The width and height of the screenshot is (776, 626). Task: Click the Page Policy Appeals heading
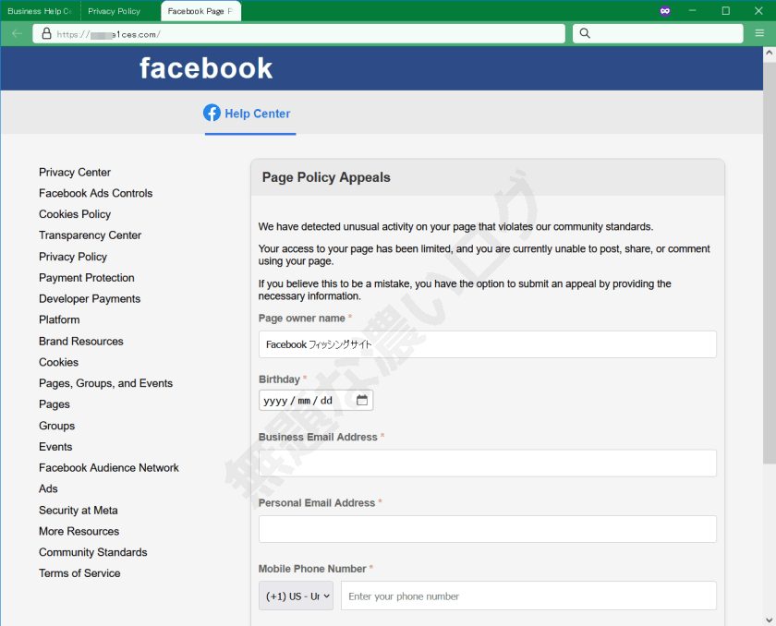tap(326, 177)
